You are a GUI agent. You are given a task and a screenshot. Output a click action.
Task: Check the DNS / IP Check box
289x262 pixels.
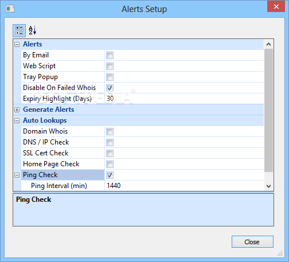tap(110, 142)
